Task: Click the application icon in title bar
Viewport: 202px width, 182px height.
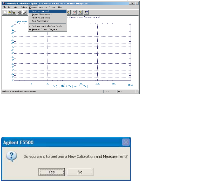Action: [4, 3]
